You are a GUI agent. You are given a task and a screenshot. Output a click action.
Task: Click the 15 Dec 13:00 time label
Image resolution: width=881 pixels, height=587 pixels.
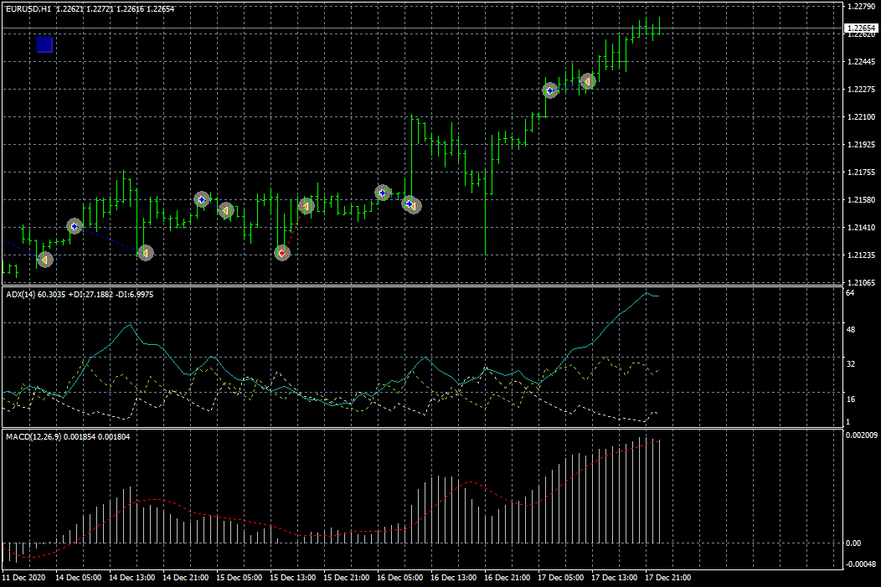[293, 578]
